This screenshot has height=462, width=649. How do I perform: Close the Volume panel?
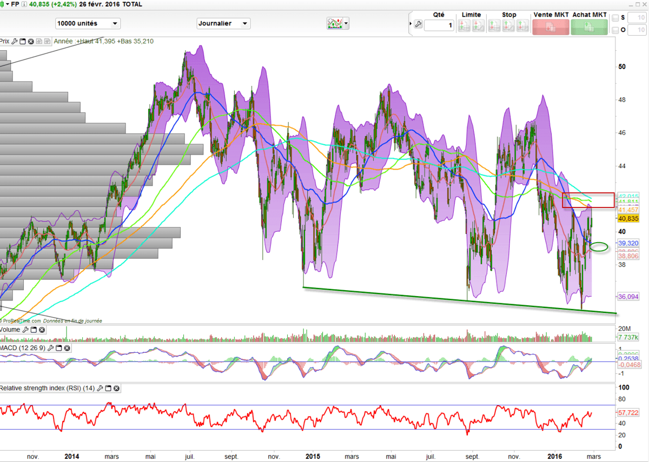click(42, 330)
